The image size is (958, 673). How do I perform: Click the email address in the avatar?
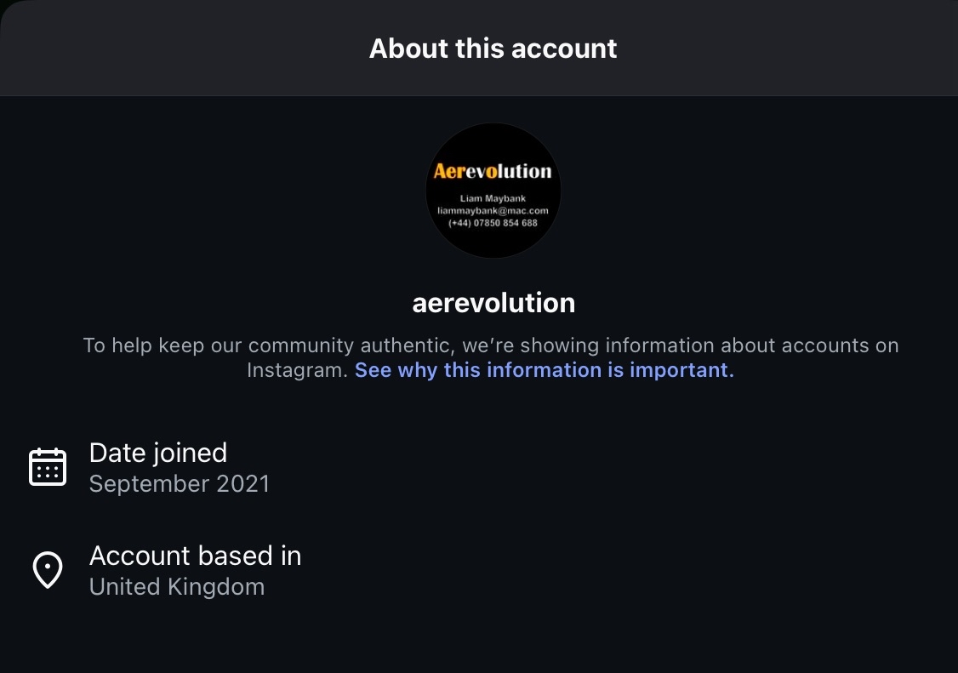[x=493, y=210]
